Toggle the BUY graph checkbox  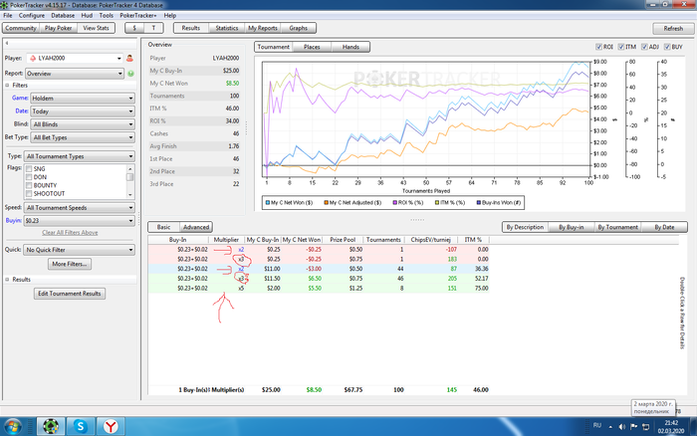click(x=667, y=47)
